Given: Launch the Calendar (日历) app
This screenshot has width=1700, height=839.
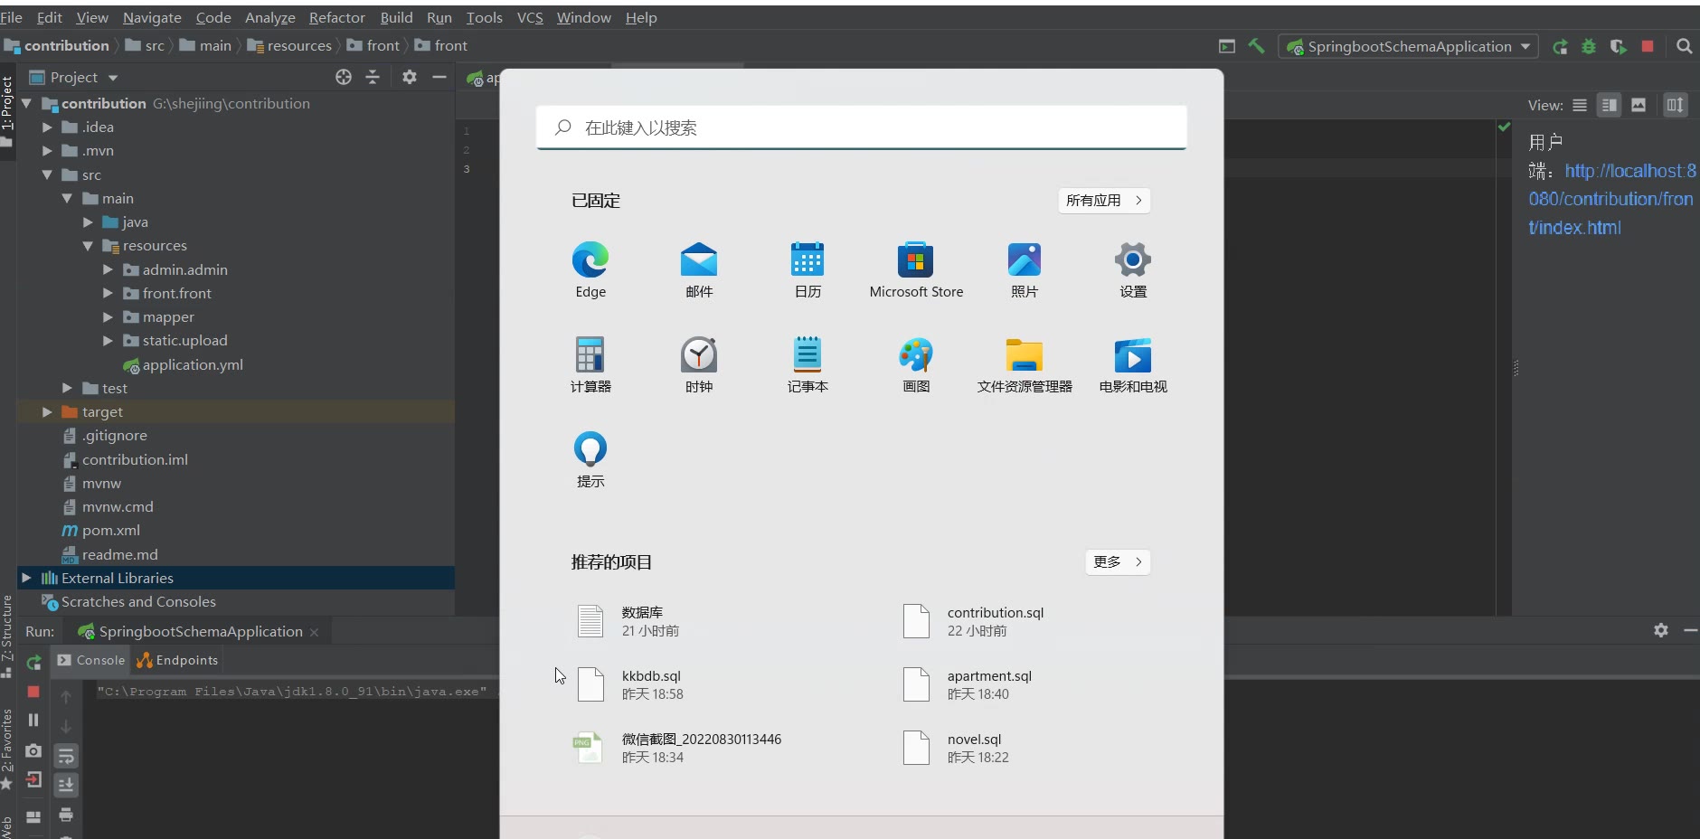Looking at the screenshot, I should pyautogui.click(x=807, y=269).
